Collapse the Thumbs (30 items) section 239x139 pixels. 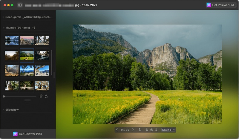(3, 28)
